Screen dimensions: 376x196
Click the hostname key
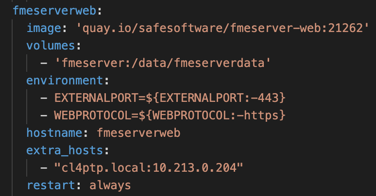click(x=54, y=133)
